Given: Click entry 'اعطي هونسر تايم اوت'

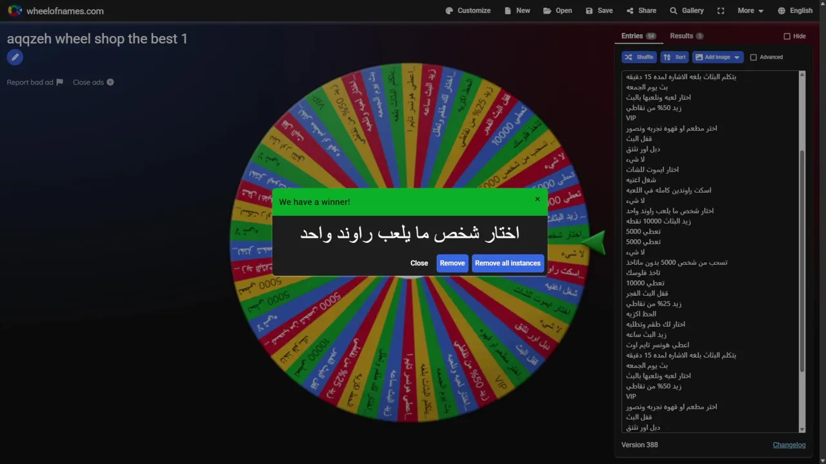Looking at the screenshot, I should coord(658,345).
